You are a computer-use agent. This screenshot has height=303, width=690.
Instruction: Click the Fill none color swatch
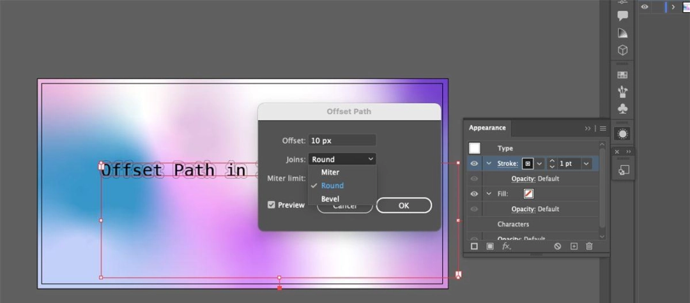[x=528, y=194]
